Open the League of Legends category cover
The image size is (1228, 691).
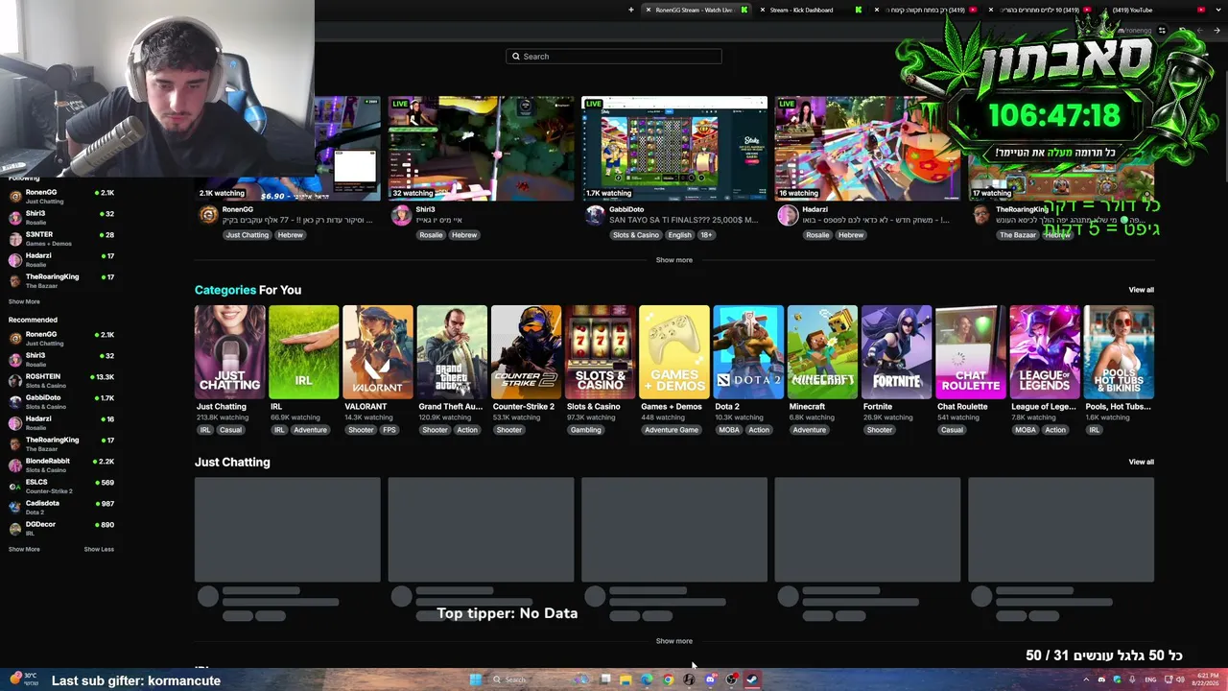pos(1045,351)
